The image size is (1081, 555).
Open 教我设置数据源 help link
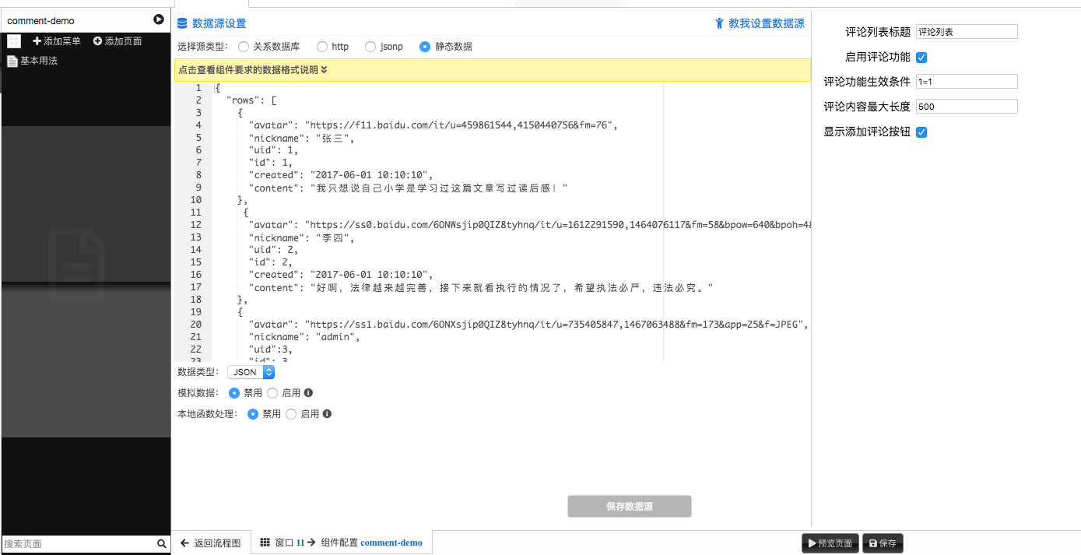point(760,23)
